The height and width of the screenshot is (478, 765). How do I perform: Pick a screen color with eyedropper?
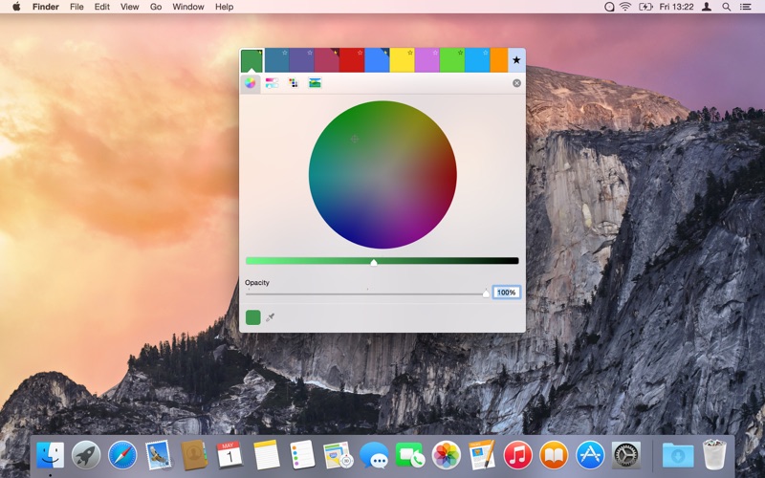(x=271, y=317)
